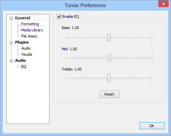Click the Treble: 1.00 label
This screenshot has width=171, height=136.
[72, 69]
